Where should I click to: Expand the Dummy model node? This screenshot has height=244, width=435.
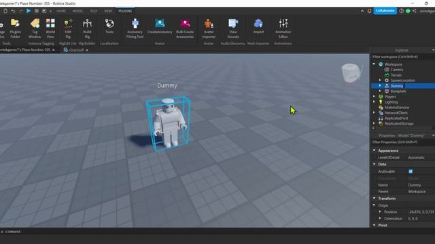click(380, 86)
